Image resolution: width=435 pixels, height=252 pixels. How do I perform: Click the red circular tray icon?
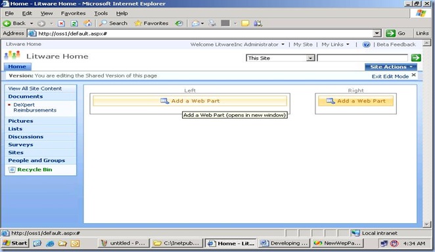click(394, 243)
